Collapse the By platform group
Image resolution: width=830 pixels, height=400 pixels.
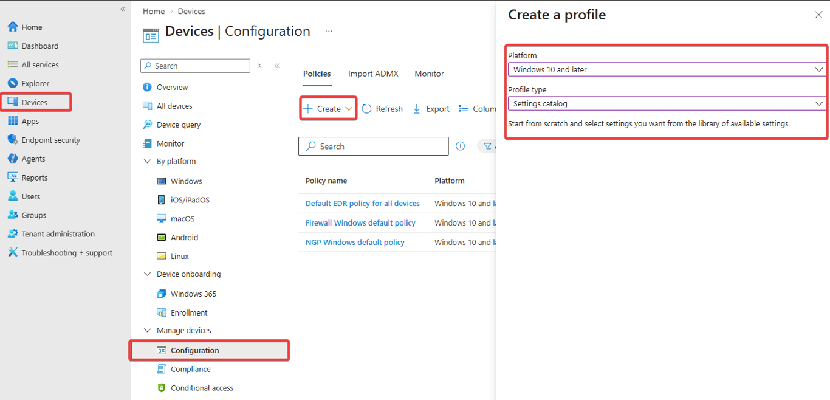[147, 161]
